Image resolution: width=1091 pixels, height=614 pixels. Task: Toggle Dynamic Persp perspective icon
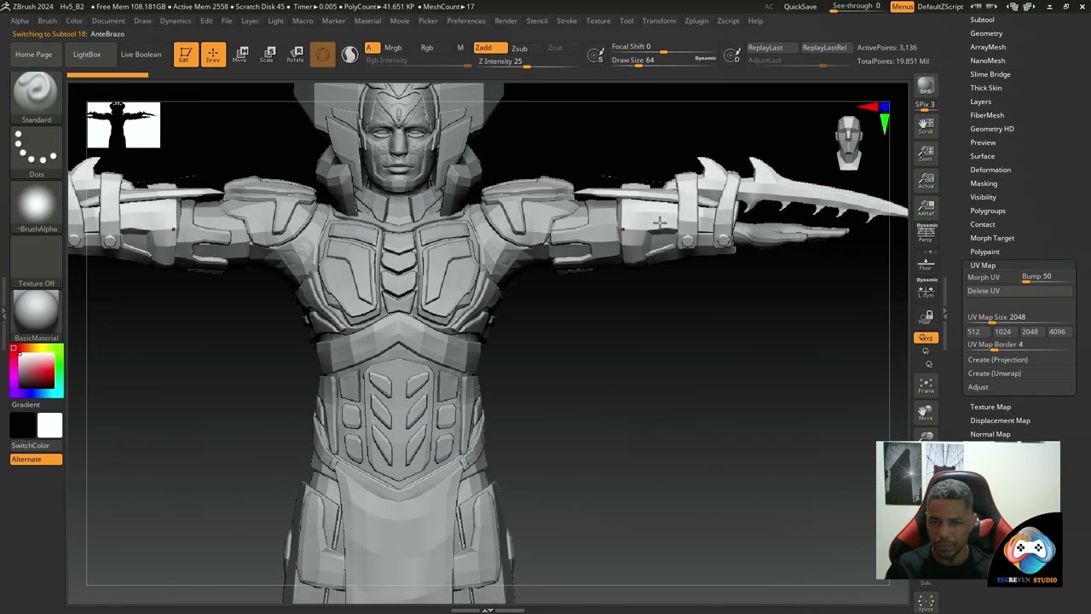(x=926, y=233)
